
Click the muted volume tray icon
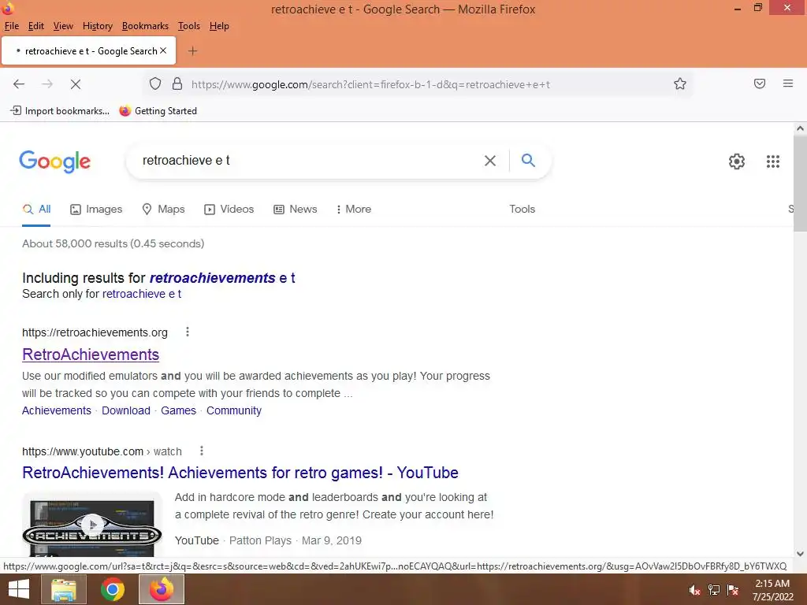point(695,590)
